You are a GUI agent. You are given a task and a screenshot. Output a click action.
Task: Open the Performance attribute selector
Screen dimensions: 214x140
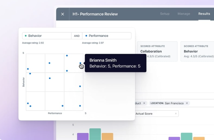pyautogui.click(x=107, y=36)
